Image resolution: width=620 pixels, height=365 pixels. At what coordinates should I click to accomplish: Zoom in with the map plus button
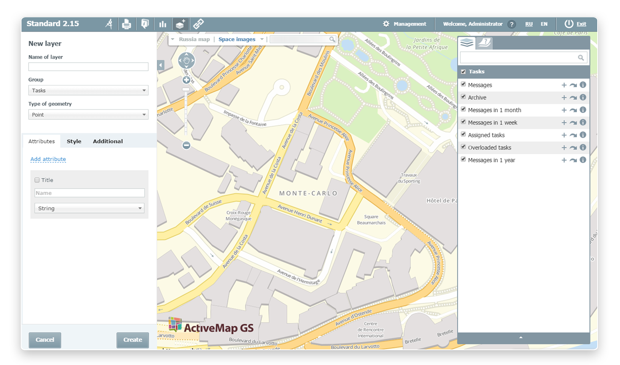click(186, 80)
